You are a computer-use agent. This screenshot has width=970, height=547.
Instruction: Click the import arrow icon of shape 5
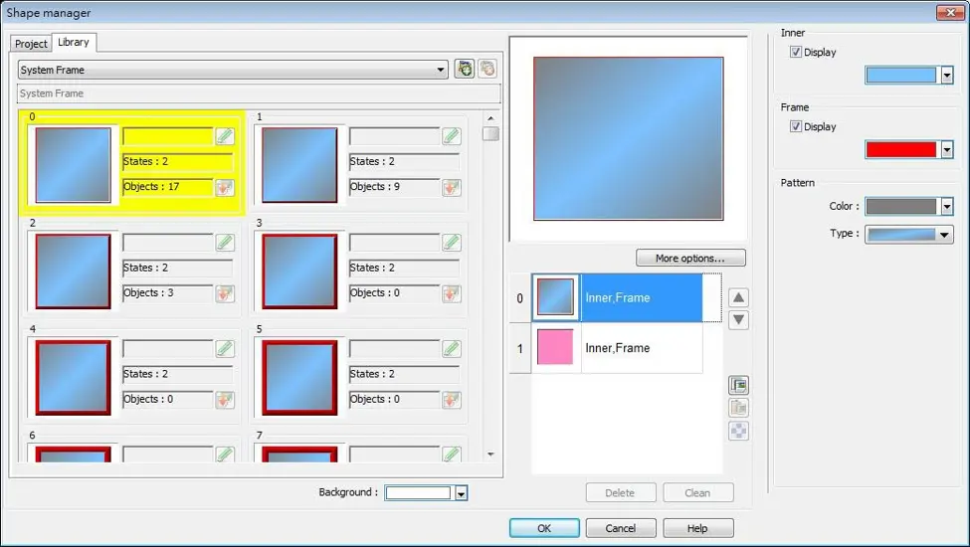452,400
